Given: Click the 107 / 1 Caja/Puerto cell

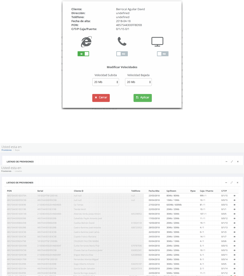Looking at the screenshot, I should click(x=203, y=214).
